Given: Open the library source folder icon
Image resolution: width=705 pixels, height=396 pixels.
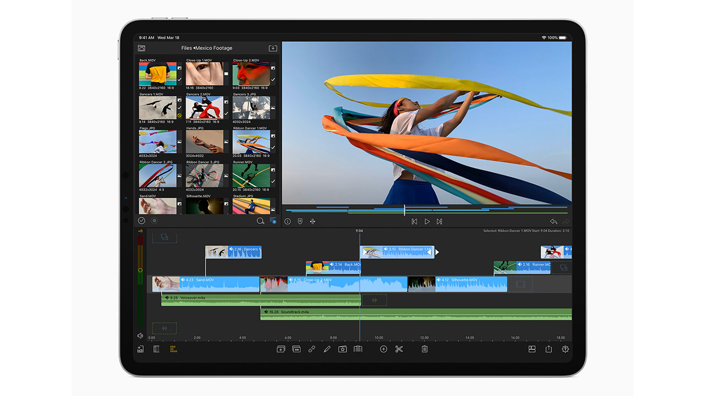Looking at the screenshot, I should point(142,48).
